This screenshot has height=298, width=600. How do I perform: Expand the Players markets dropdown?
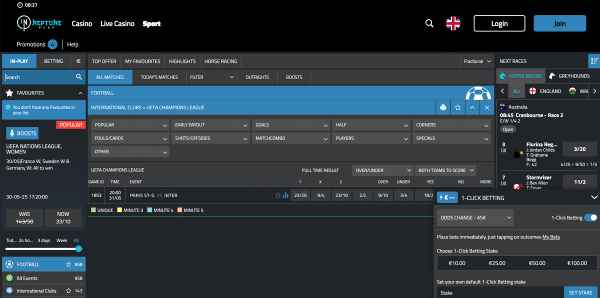tap(371, 138)
